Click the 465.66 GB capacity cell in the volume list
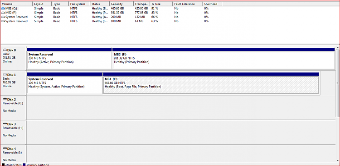This screenshot has width=340, height=166. tap(117, 9)
